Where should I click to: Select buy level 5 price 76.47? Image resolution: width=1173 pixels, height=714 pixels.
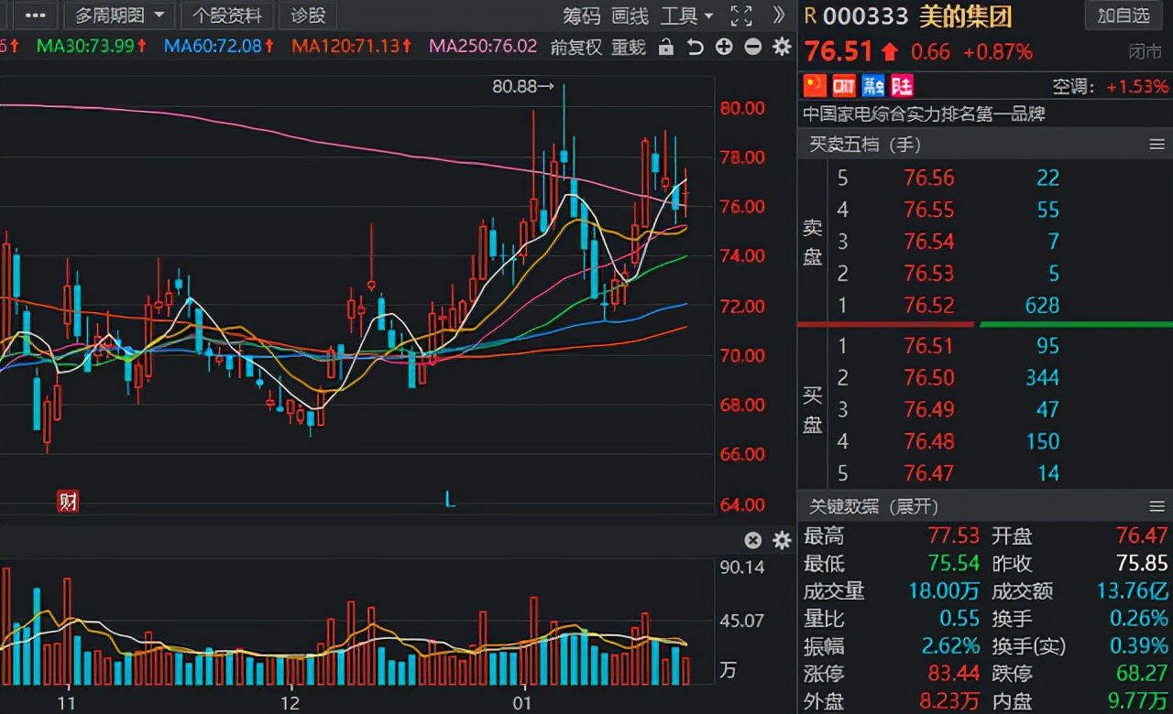click(929, 473)
